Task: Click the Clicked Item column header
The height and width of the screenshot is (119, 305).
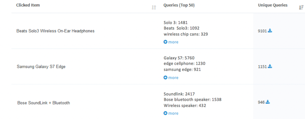Action: [x=28, y=5]
